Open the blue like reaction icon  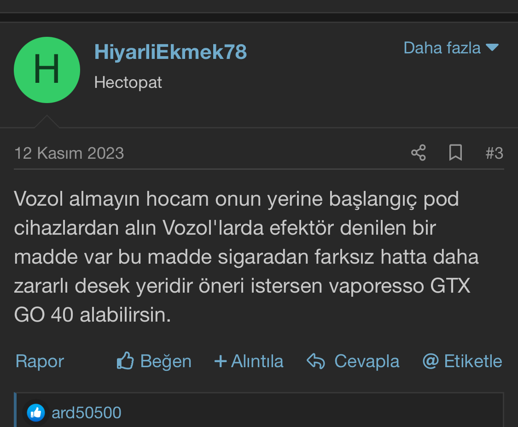click(36, 413)
